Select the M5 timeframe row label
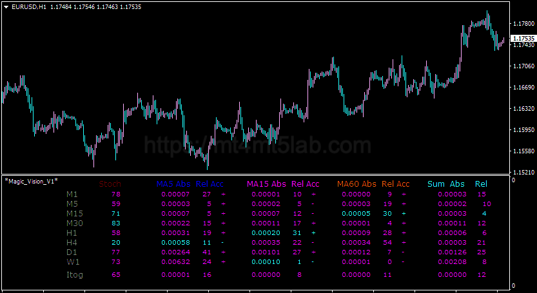The image size is (537, 293). pos(73,204)
